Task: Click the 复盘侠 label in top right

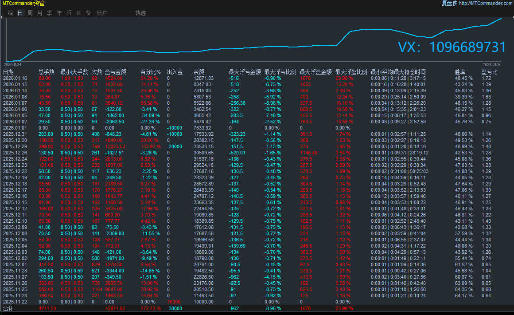Action: tap(449, 3)
